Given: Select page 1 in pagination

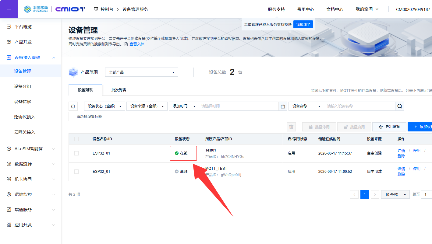Looking at the screenshot, I should point(365,194).
